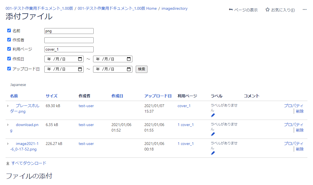Viewport: 313px width, 185px height.
Task: Expand the プレースホルダー.png row details
Action: click(8, 106)
